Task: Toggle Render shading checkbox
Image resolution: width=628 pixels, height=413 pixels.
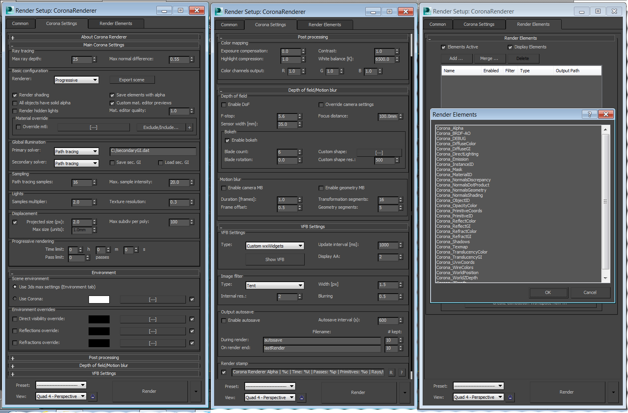Action: (15, 95)
